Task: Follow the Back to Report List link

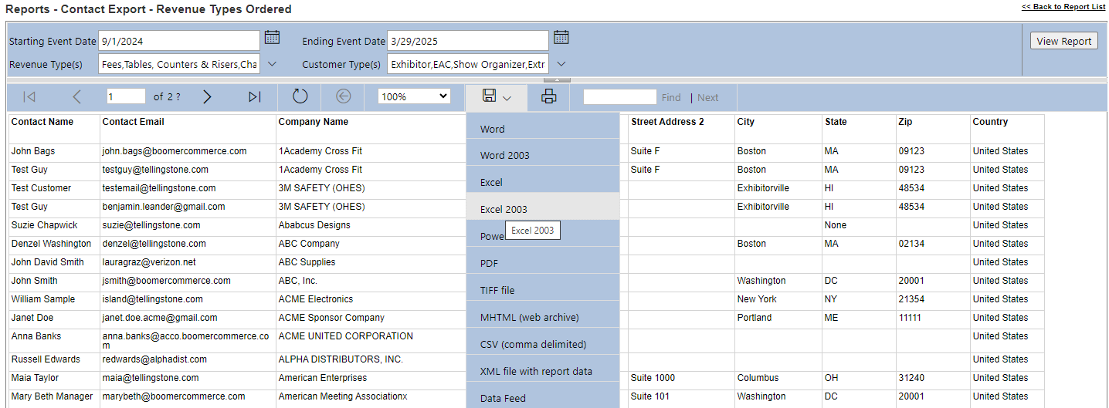Action: pos(1063,7)
